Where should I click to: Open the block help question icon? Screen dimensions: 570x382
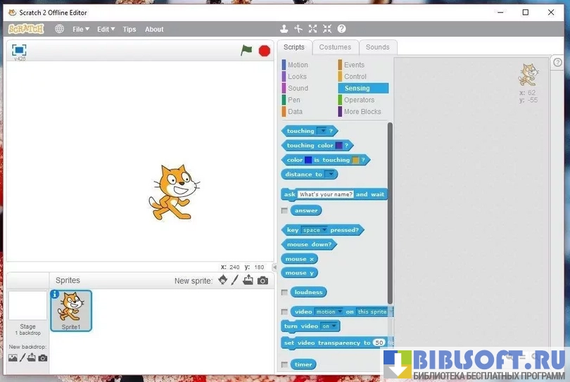click(x=341, y=29)
